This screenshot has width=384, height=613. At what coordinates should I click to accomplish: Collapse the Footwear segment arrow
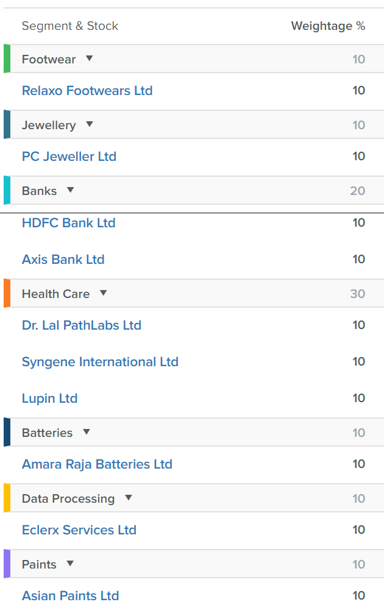89,58
